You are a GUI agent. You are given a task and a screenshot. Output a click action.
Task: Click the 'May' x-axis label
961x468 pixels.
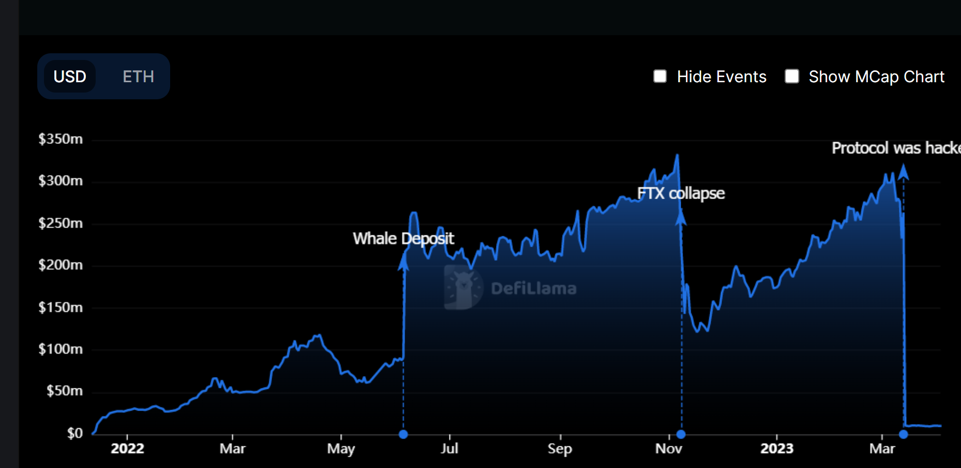pyautogui.click(x=341, y=449)
